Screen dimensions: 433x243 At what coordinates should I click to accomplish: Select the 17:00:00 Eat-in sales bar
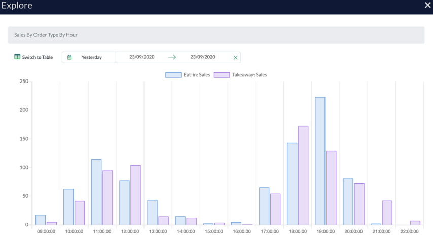pos(264,207)
